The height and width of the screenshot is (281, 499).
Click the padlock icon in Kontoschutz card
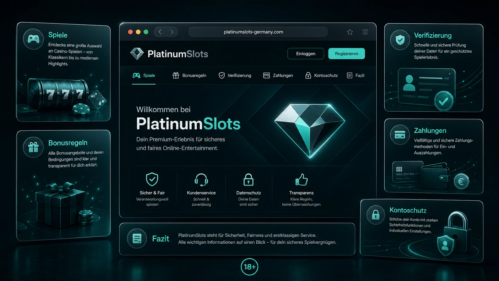point(376,215)
